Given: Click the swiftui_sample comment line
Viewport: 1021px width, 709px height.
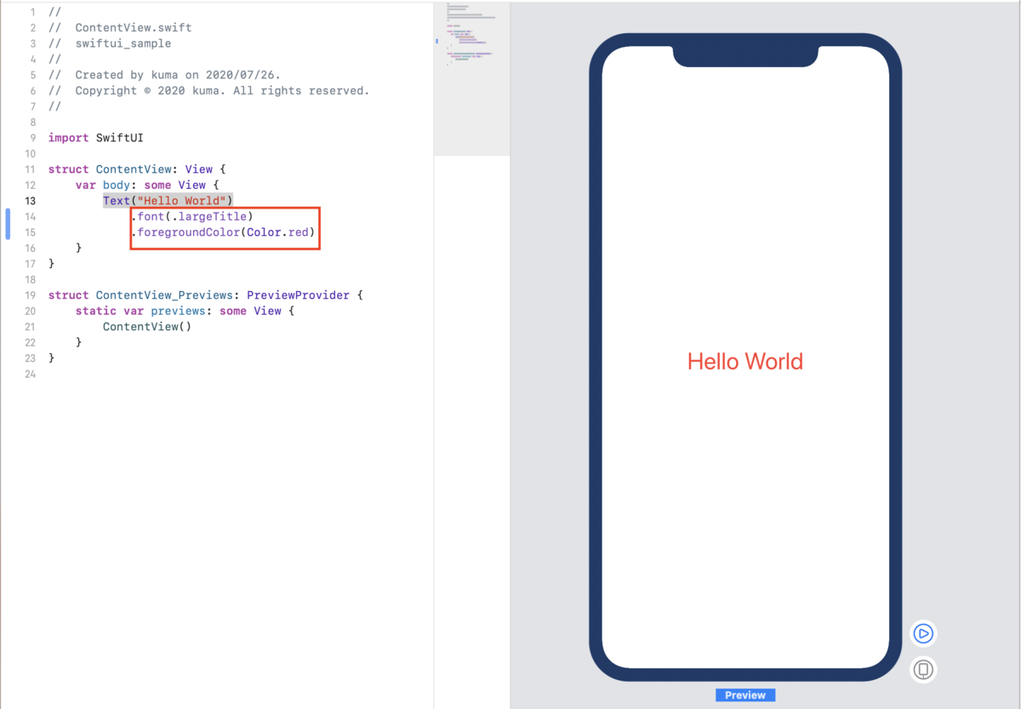Looking at the screenshot, I should (110, 43).
